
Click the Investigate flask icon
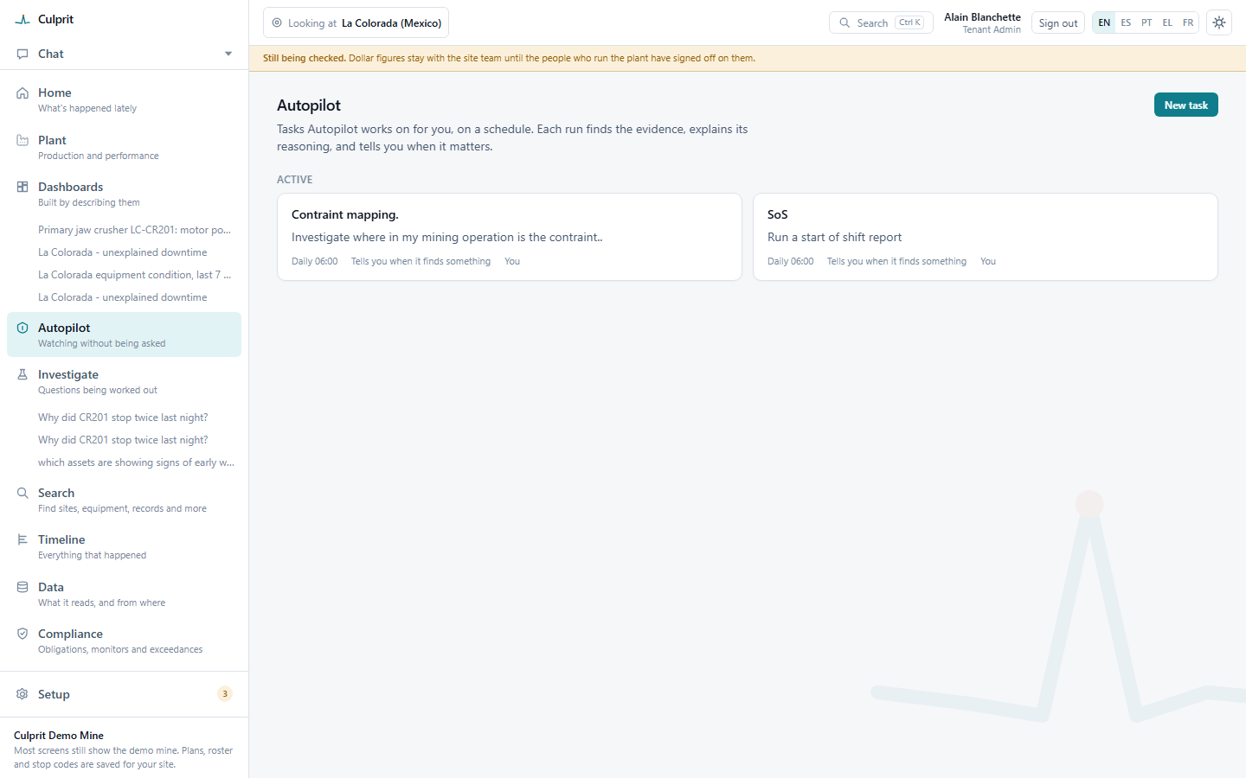(22, 374)
